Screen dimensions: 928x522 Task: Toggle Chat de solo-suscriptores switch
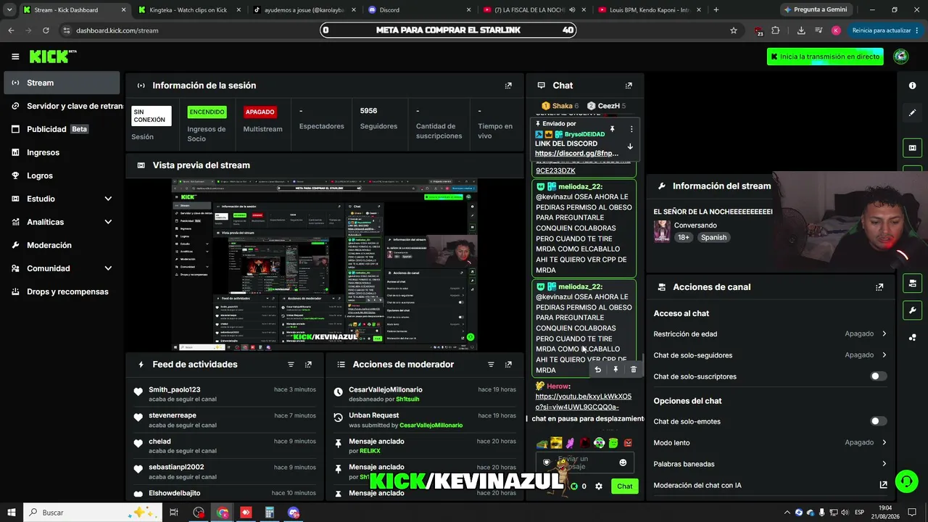tap(879, 376)
